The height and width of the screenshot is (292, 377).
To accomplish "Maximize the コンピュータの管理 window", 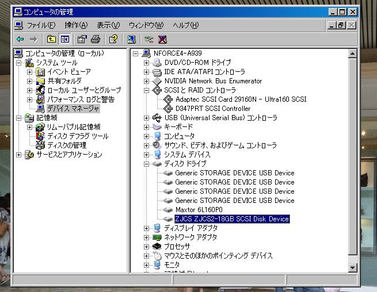I will (x=342, y=11).
